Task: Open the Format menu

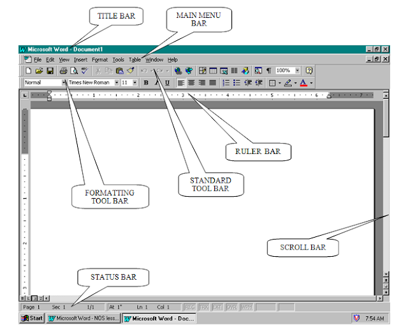Action: pyautogui.click(x=99, y=59)
